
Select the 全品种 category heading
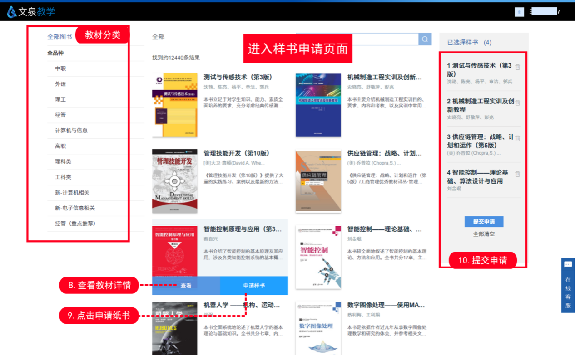(x=55, y=53)
